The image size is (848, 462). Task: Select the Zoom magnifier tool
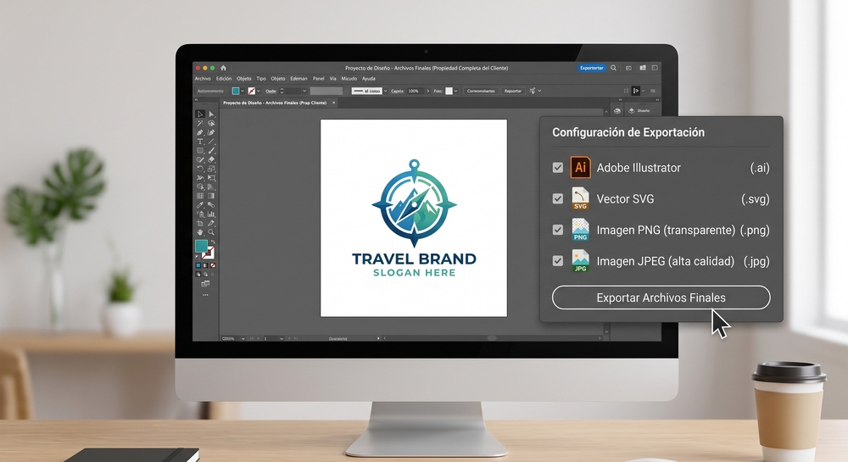pos(211,231)
